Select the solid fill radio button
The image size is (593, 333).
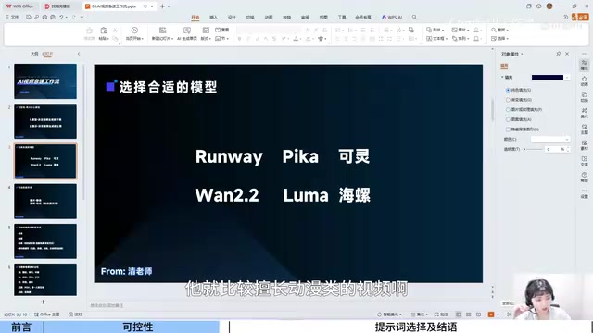coord(508,90)
